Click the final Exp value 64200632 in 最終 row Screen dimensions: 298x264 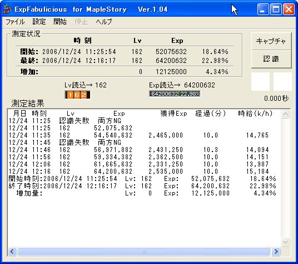click(171, 61)
